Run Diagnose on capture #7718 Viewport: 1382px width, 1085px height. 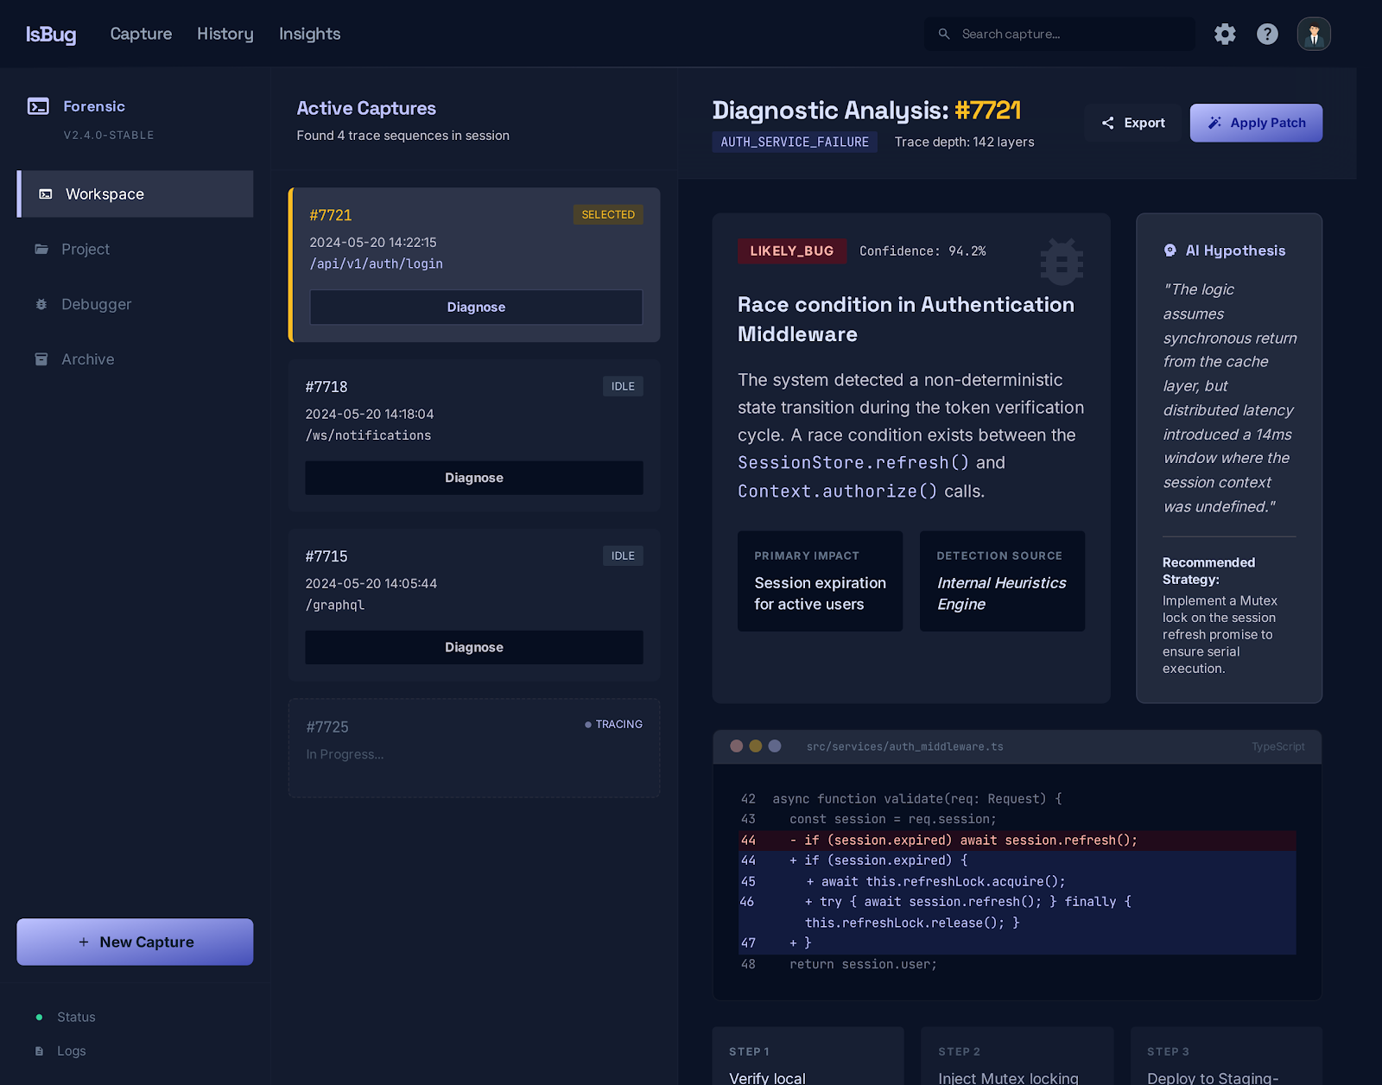(473, 477)
